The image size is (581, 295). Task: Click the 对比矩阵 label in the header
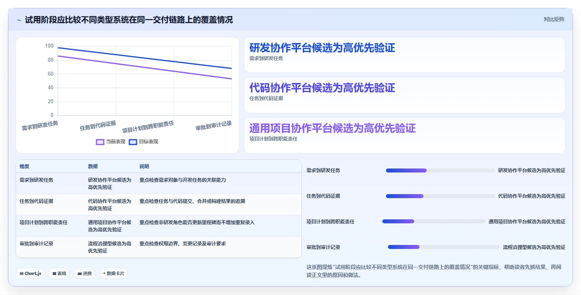[x=554, y=19]
